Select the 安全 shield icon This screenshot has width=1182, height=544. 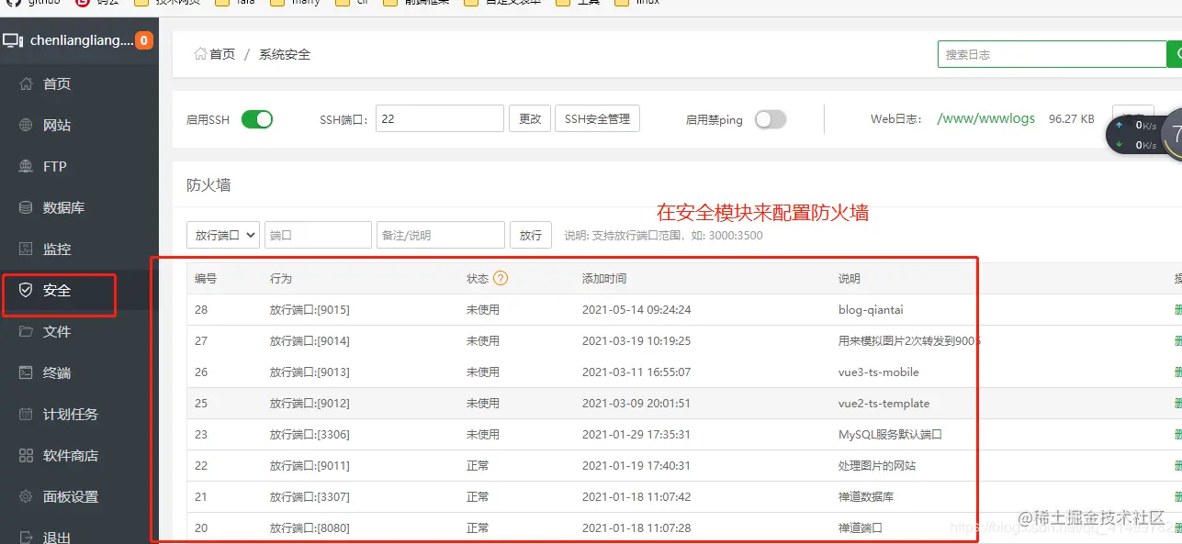26,290
